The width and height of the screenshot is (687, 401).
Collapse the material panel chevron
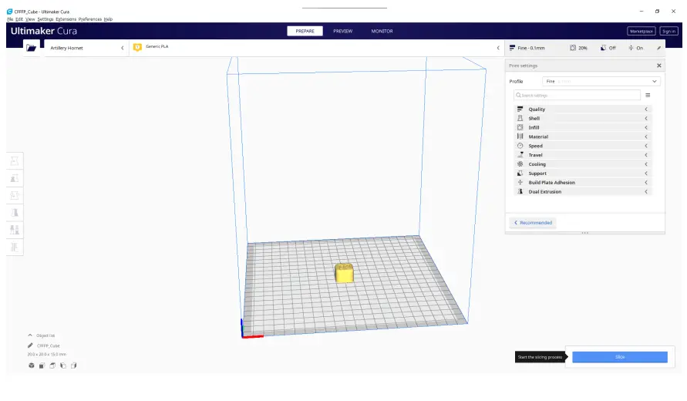(498, 48)
